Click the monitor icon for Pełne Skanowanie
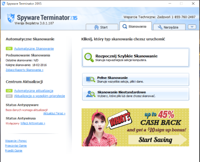The height and width of the screenshot is (162, 200). (x=90, y=79)
